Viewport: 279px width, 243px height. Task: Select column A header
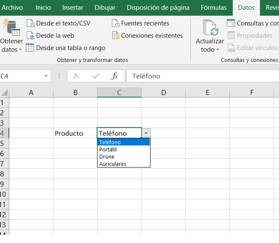(x=31, y=92)
